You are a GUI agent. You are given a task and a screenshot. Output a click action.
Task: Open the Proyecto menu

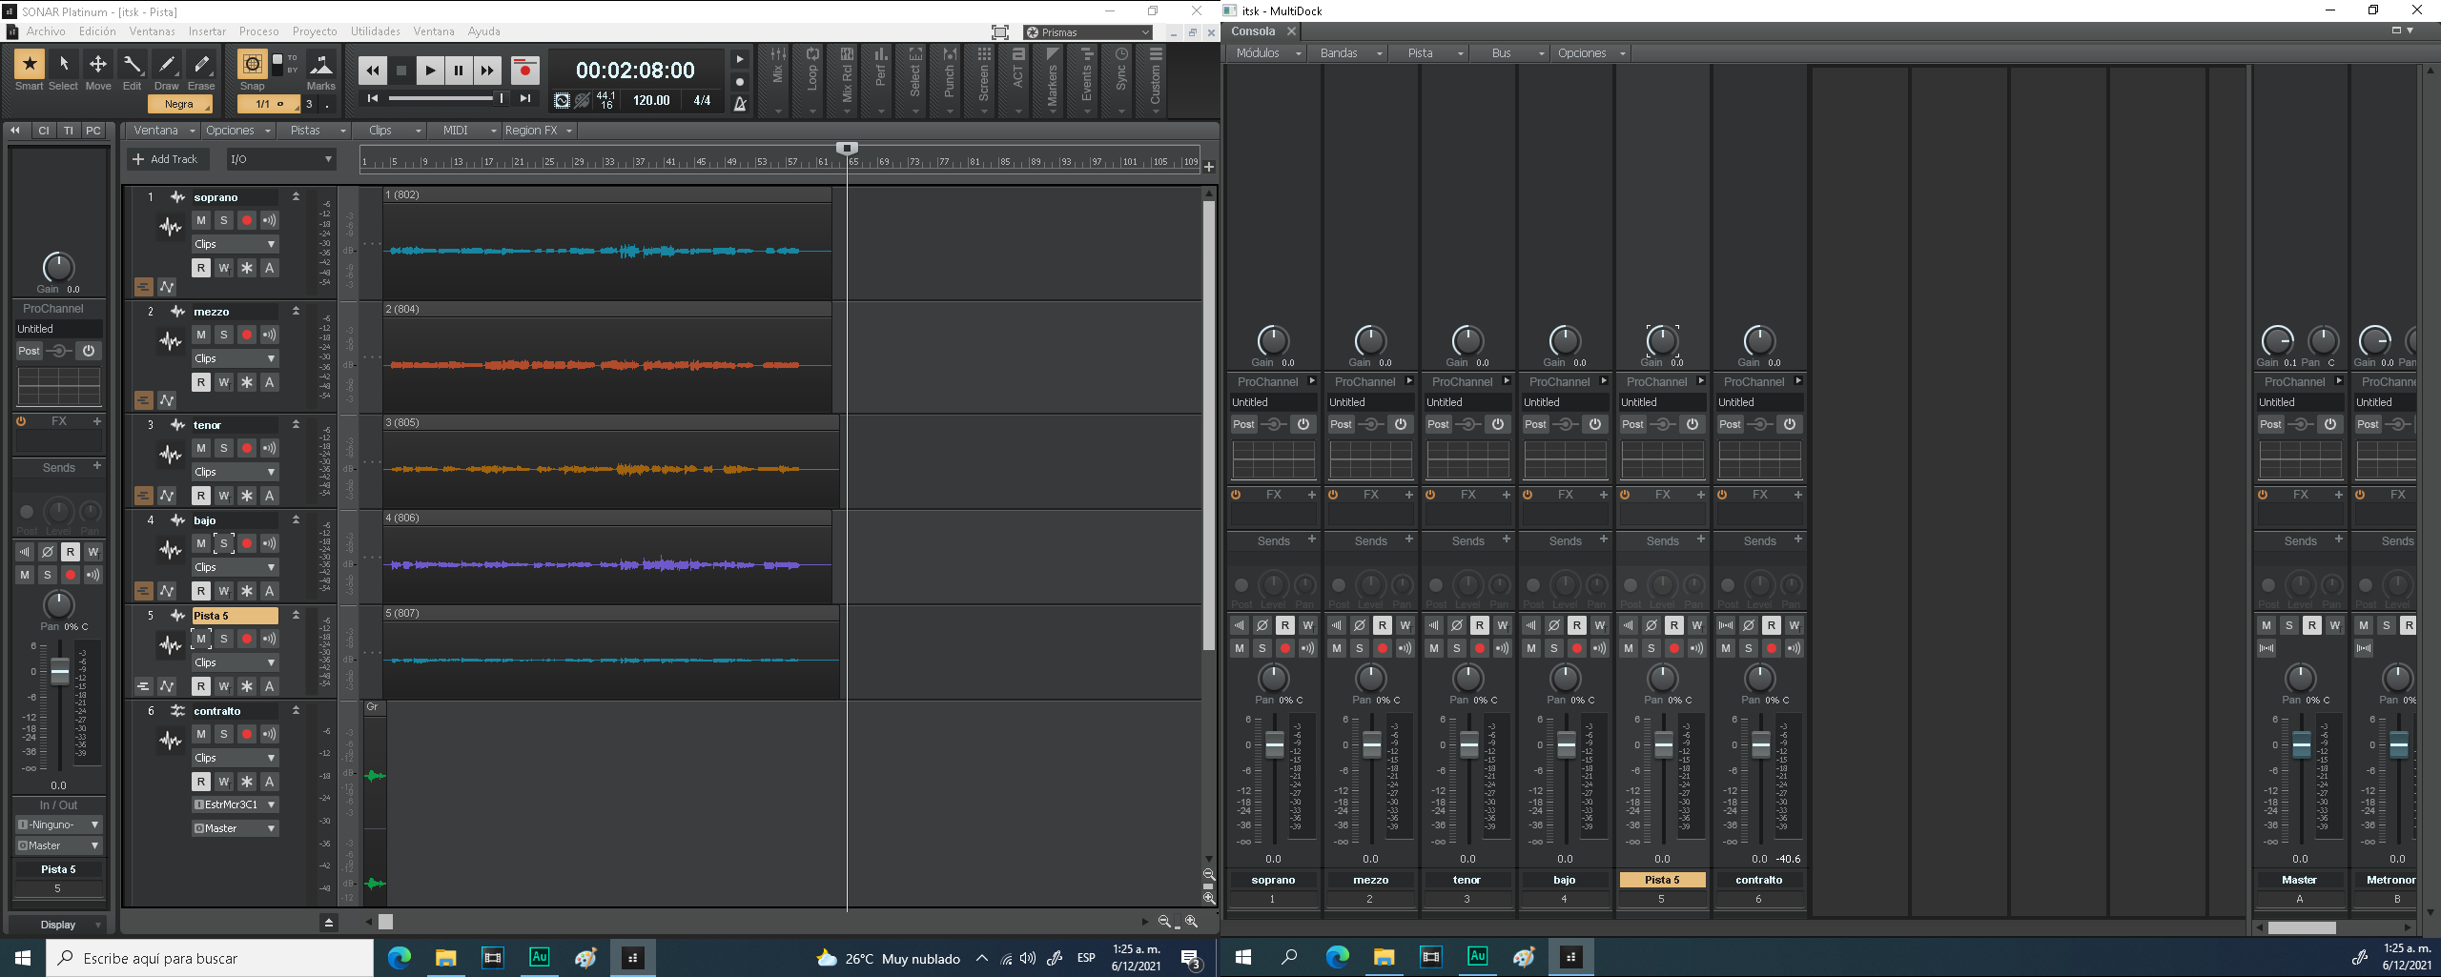[315, 31]
